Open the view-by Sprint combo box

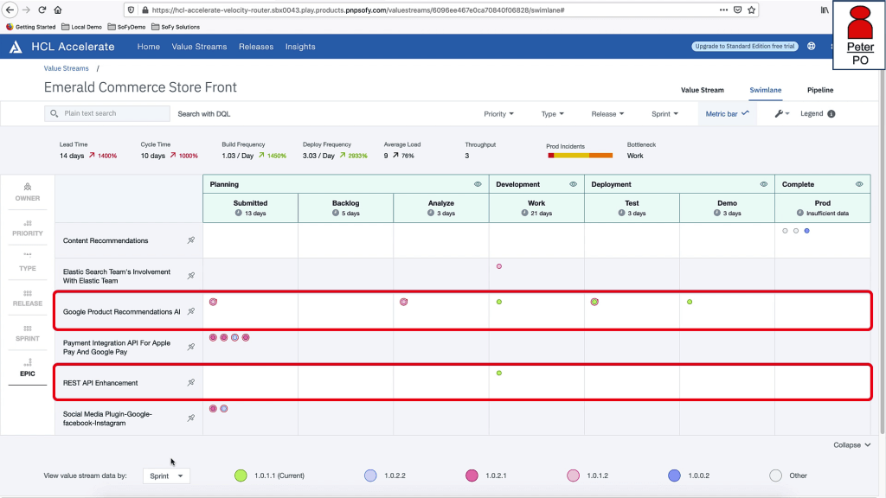(166, 476)
